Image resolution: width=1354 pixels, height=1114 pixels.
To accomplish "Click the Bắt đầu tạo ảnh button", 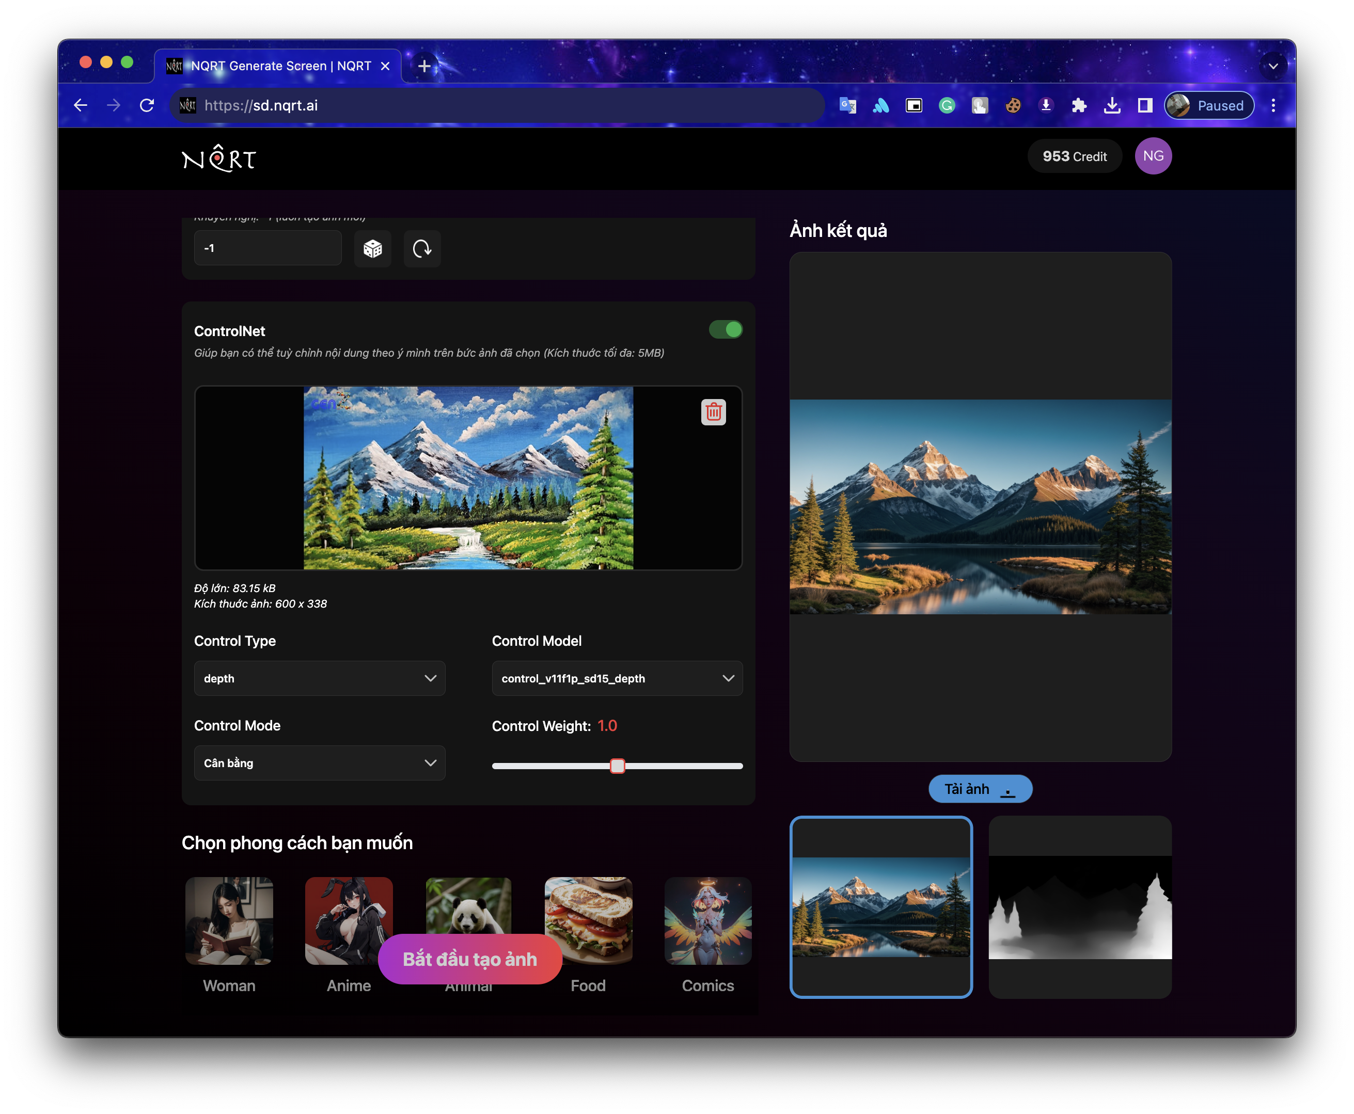I will (x=470, y=959).
